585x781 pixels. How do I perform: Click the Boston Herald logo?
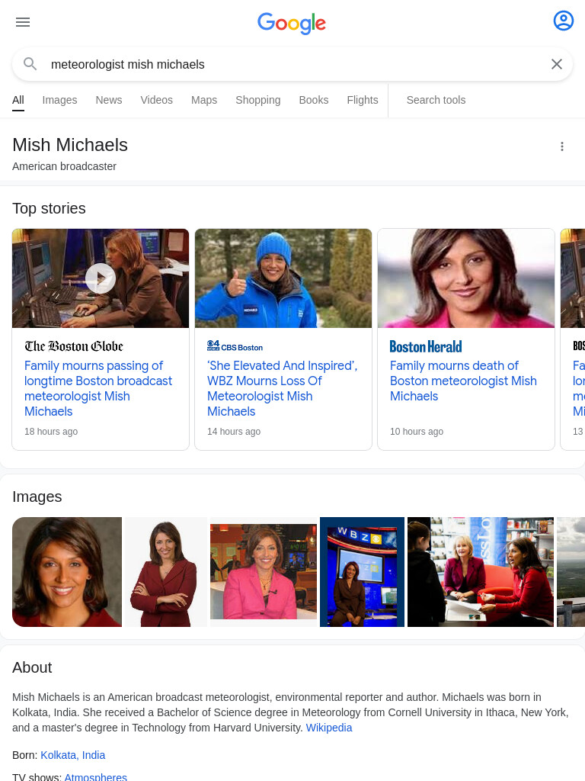coord(426,347)
